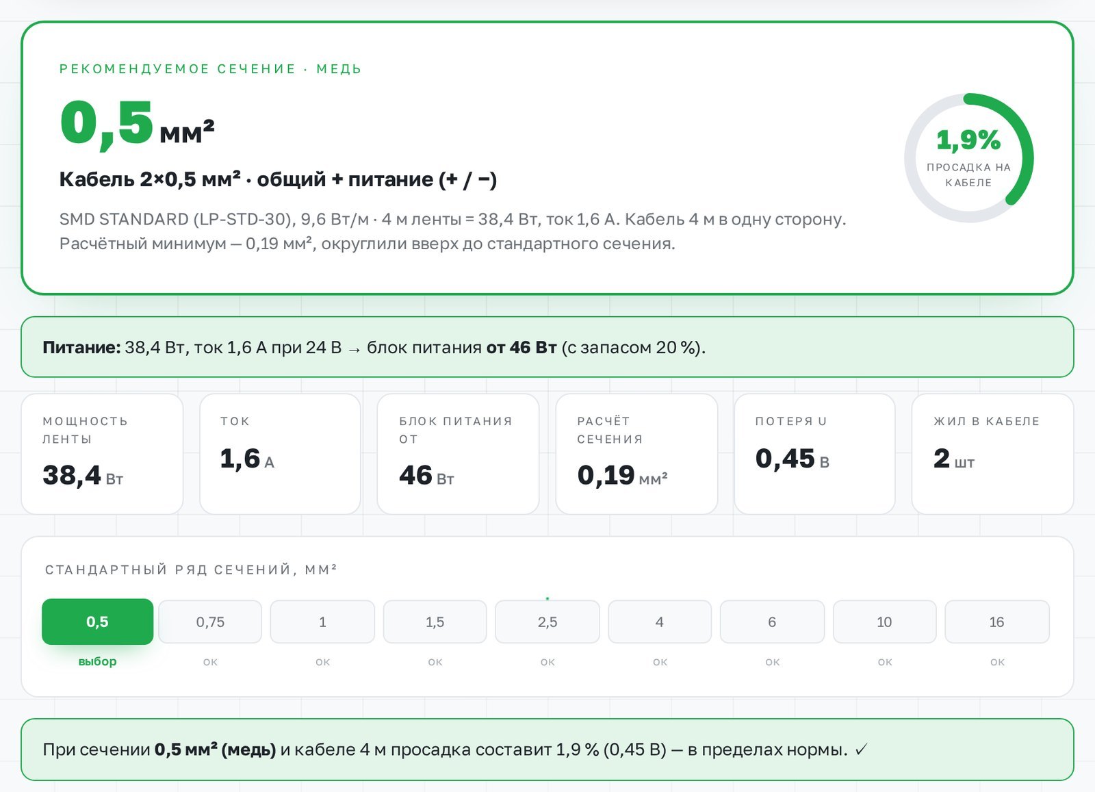Click the Потеря U 0,45 В card
Viewport: 1095px width, 792px height.
(814, 454)
